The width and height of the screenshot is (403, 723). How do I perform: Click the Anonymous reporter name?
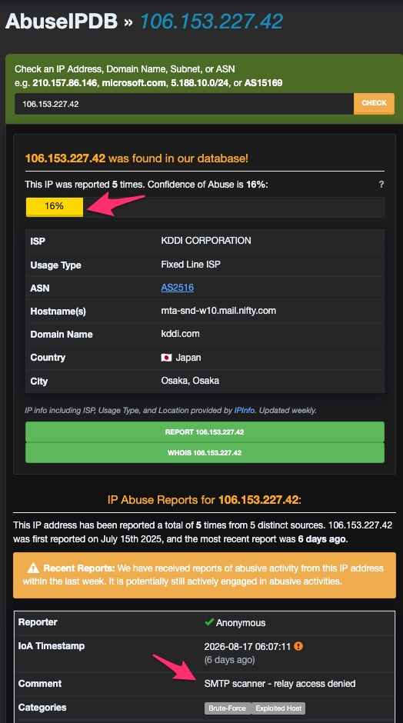241,623
